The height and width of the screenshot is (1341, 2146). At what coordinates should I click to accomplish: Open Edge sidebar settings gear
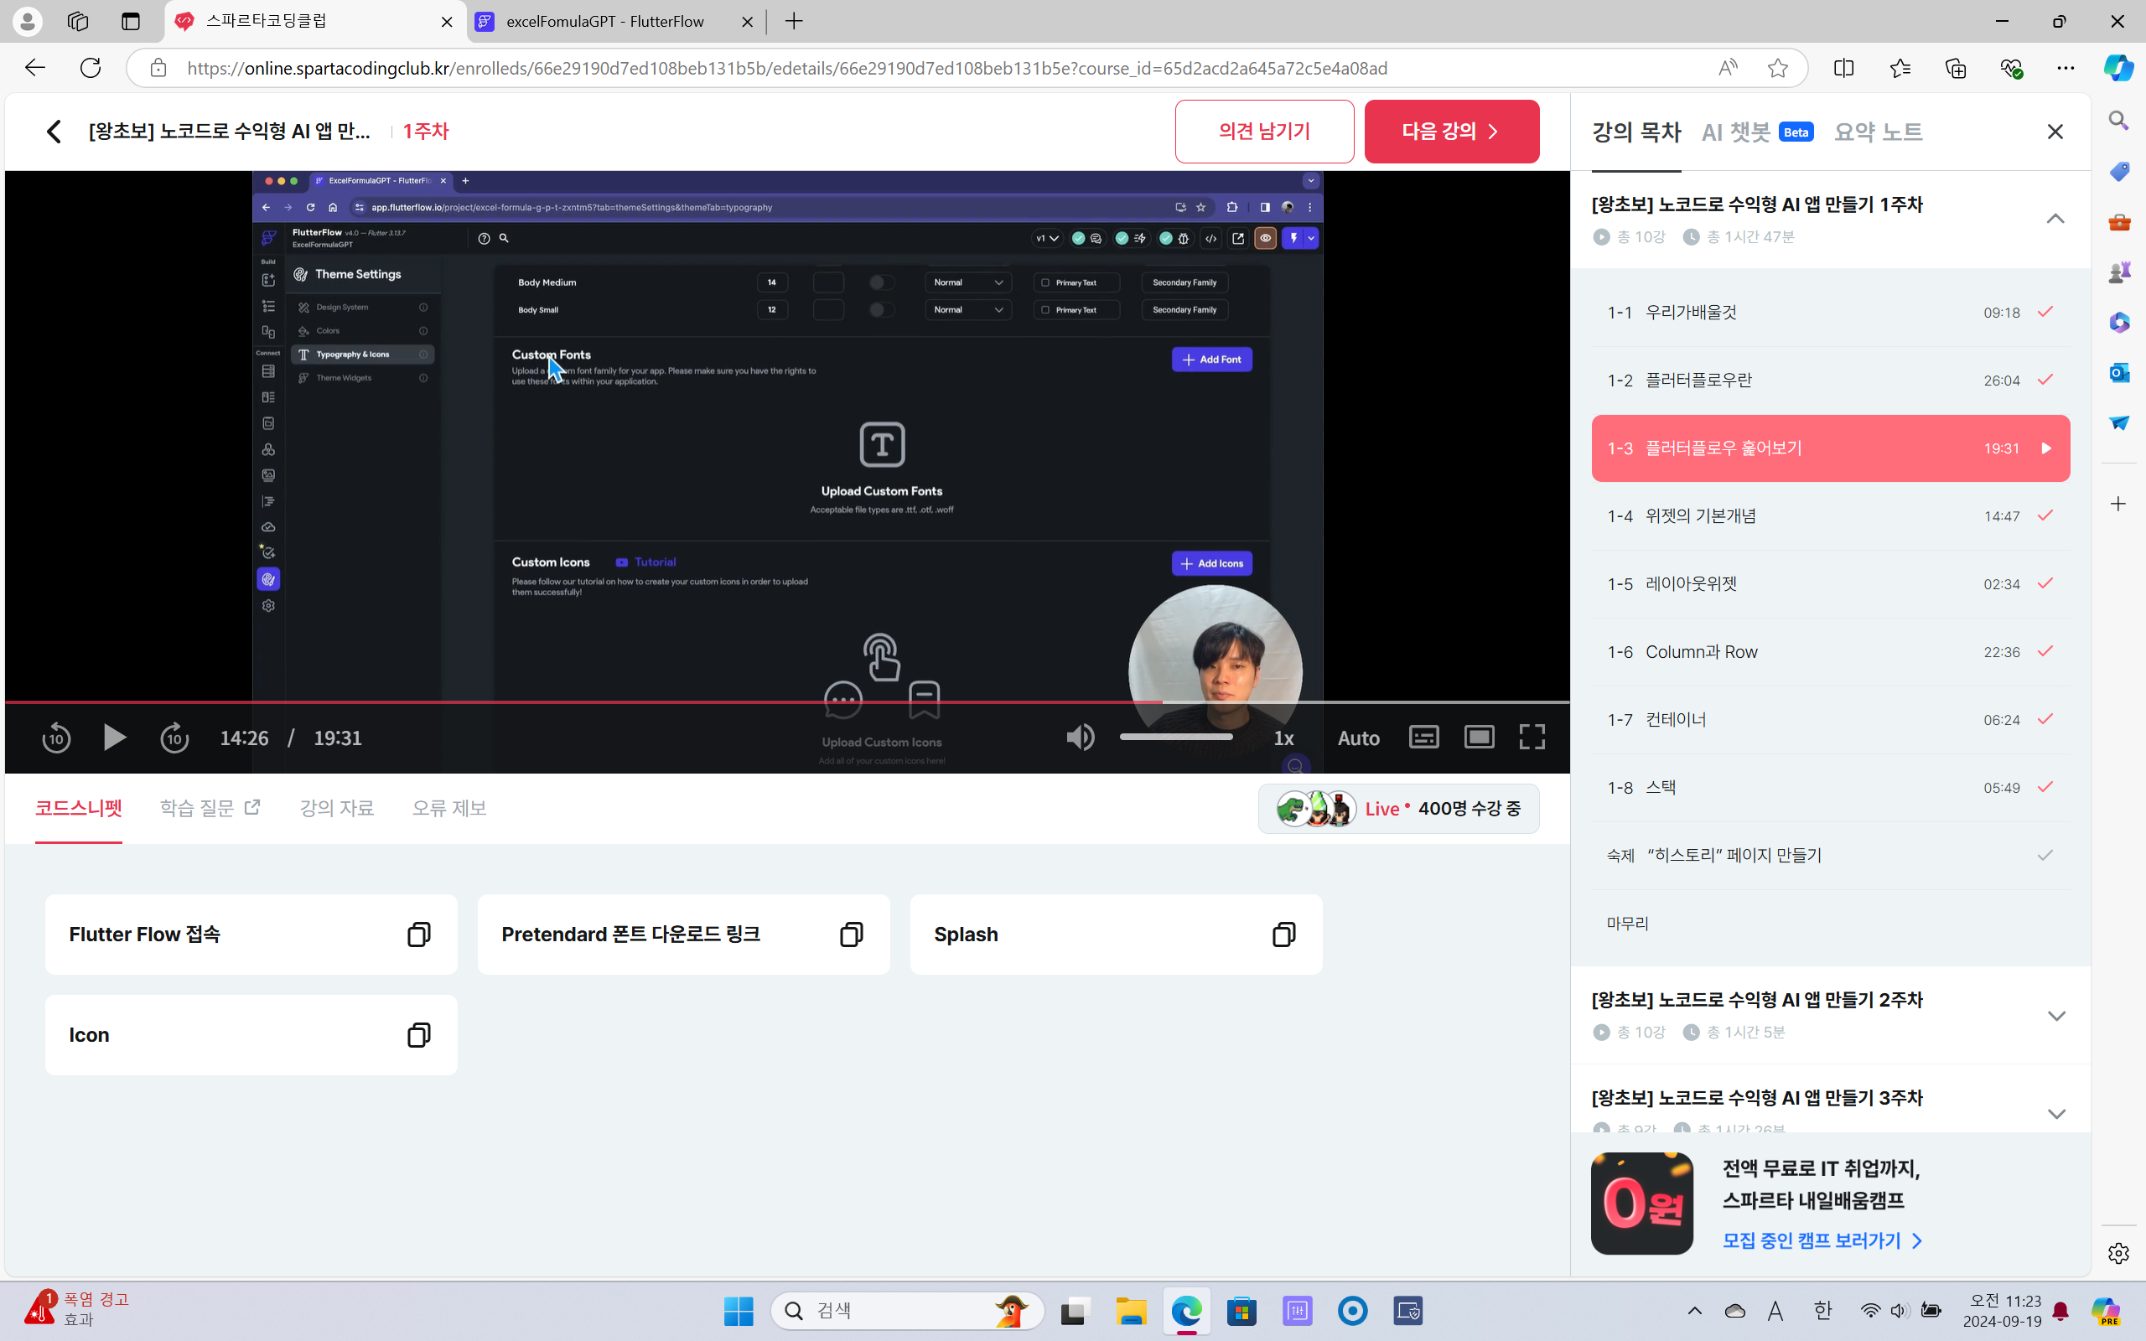(x=2118, y=1253)
